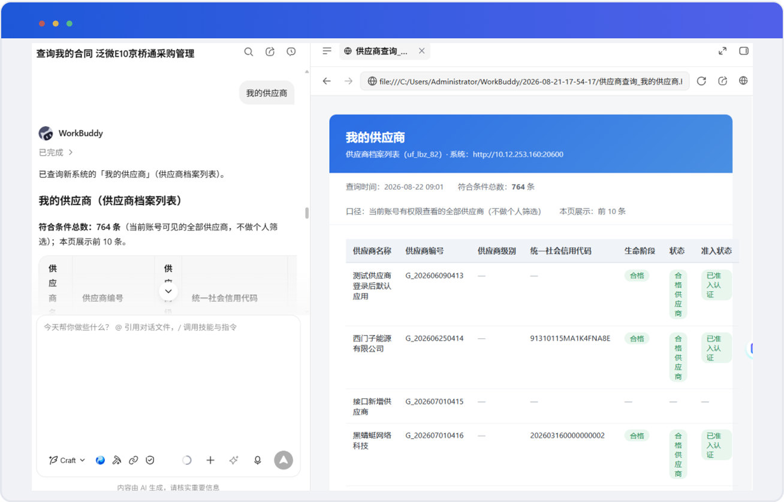The image size is (784, 502).
Task: Click the WorkBuddy avatar icon
Action: click(x=46, y=133)
